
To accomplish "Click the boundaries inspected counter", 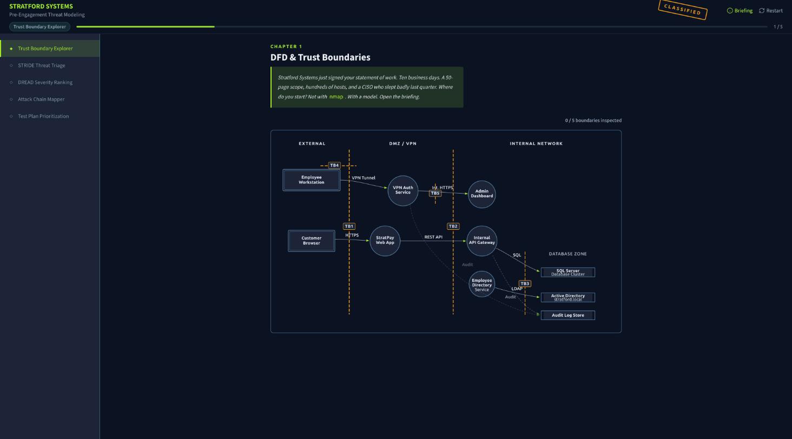I will (593, 121).
